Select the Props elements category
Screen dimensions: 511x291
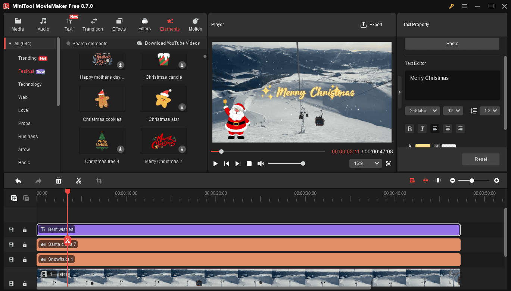coord(24,123)
